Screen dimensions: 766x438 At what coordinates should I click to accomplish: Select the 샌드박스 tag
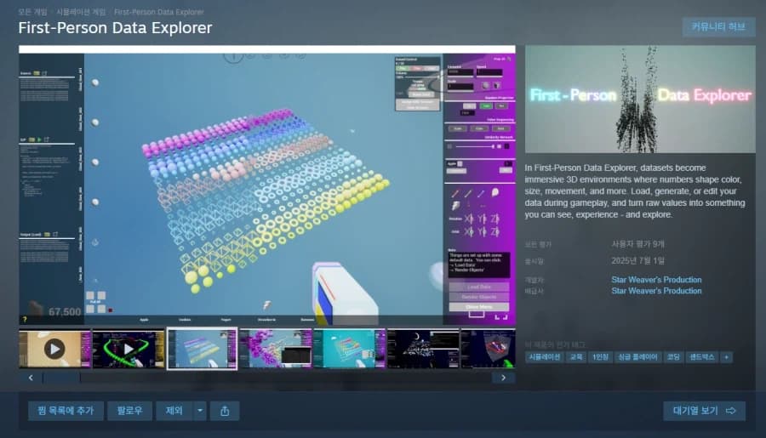pyautogui.click(x=702, y=357)
